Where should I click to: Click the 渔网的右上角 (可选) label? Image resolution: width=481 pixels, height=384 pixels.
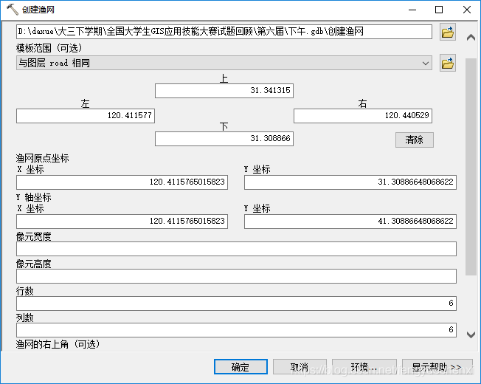[x=58, y=344]
